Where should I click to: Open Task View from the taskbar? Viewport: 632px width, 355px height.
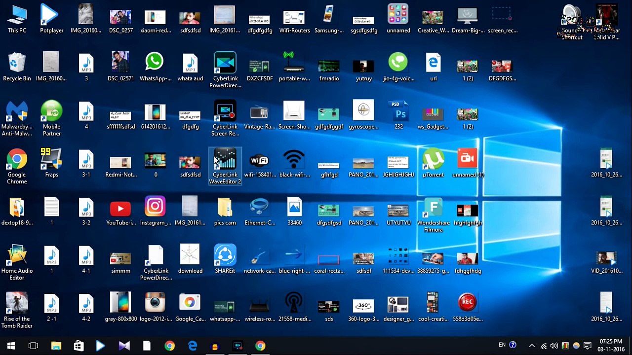point(33,346)
